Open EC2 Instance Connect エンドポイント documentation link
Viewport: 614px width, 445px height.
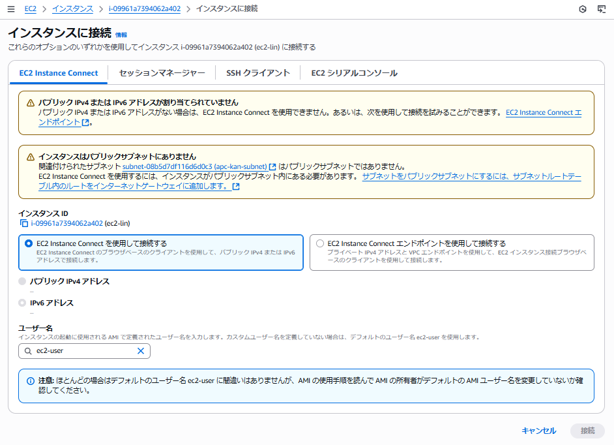pyautogui.click(x=544, y=112)
